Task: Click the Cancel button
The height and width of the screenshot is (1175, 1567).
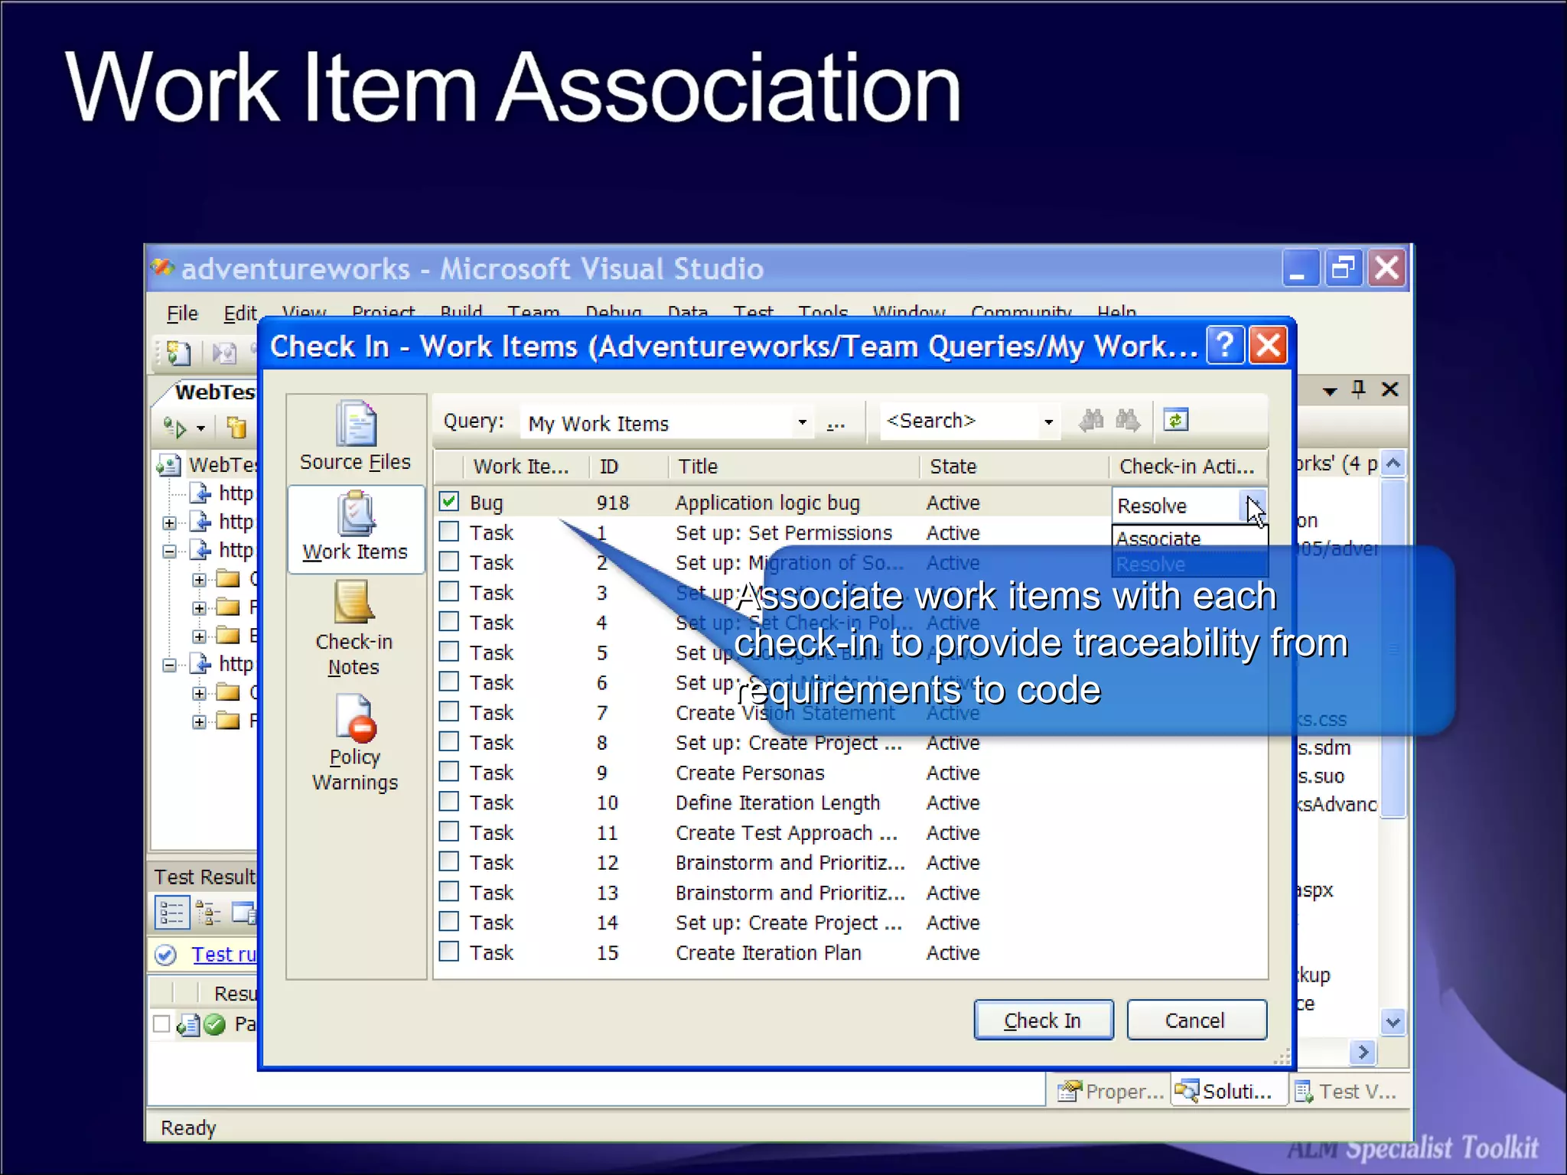Action: (x=1197, y=1020)
